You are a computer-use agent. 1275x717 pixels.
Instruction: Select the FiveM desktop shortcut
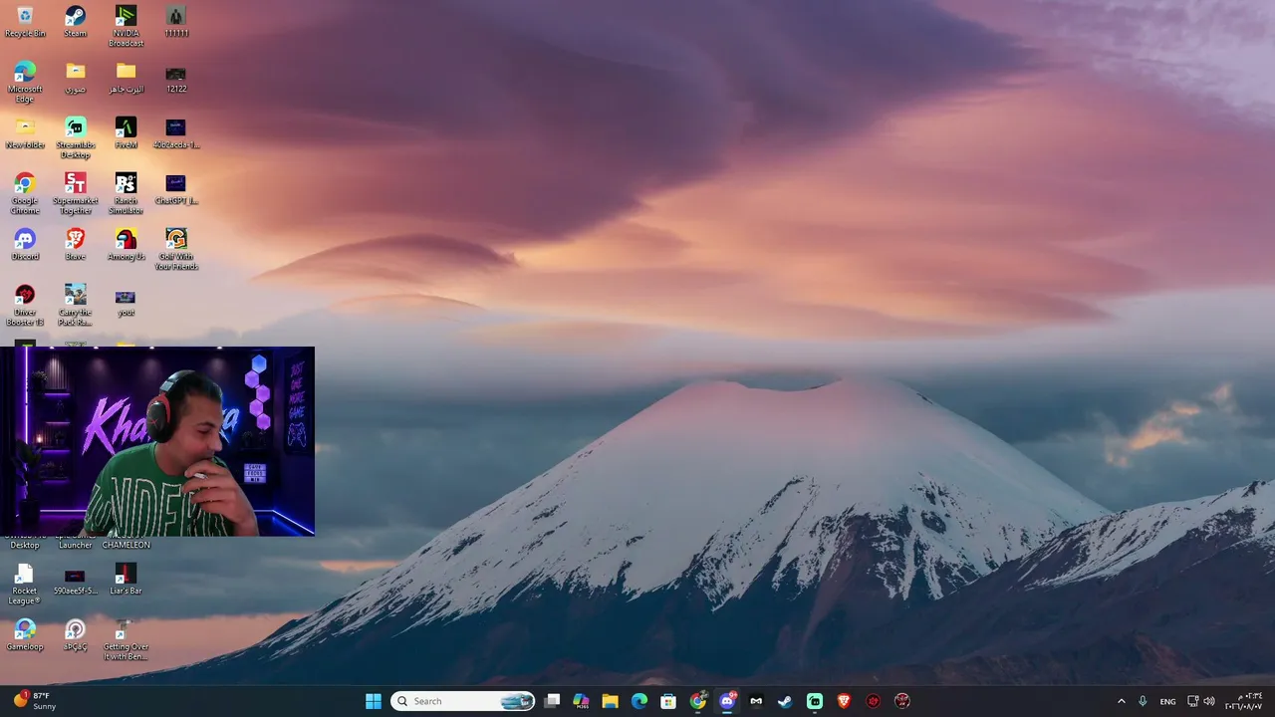[x=126, y=133]
